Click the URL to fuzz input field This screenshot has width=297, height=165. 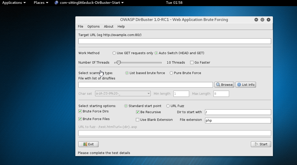(175, 133)
